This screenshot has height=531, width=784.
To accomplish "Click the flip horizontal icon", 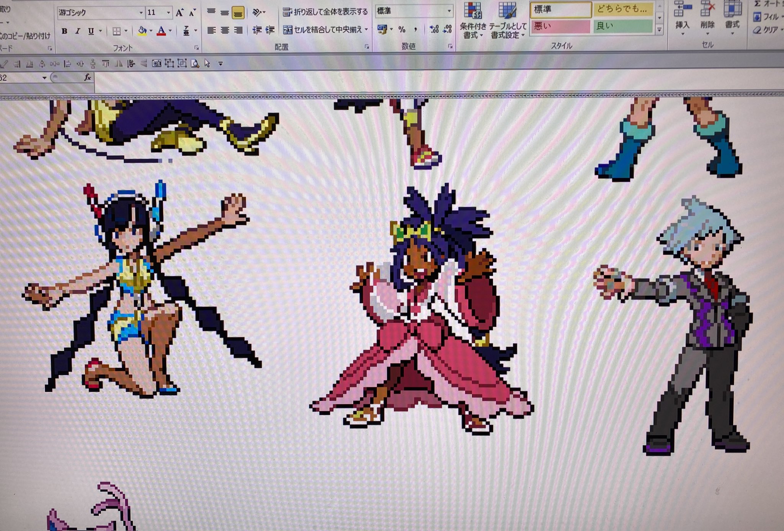I will [x=118, y=64].
